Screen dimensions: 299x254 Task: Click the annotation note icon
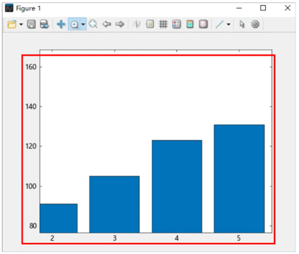(150, 24)
